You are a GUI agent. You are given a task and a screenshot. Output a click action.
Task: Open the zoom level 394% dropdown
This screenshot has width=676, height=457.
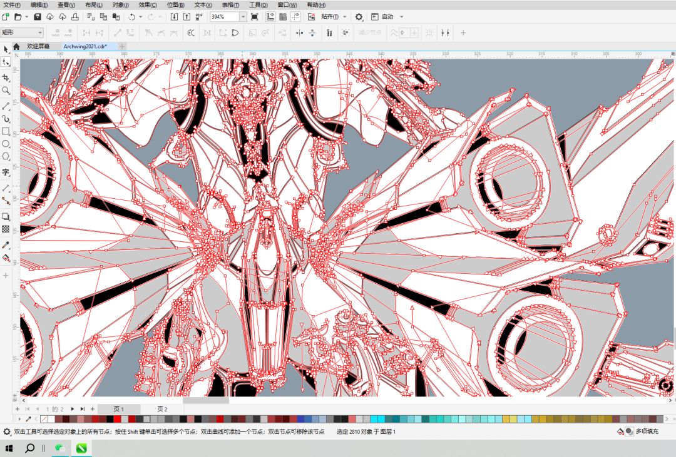(x=243, y=17)
